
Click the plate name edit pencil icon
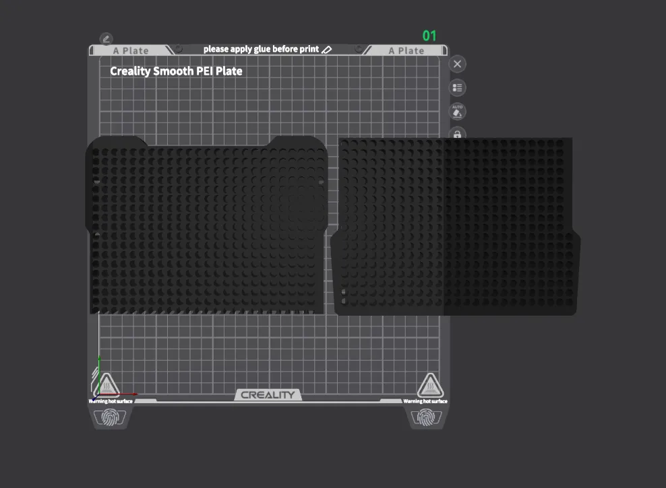tap(106, 39)
